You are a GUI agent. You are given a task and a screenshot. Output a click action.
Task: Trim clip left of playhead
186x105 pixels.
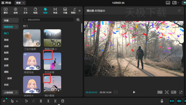coord(48,101)
